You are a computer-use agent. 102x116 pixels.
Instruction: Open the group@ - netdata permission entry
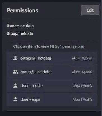[52, 72]
